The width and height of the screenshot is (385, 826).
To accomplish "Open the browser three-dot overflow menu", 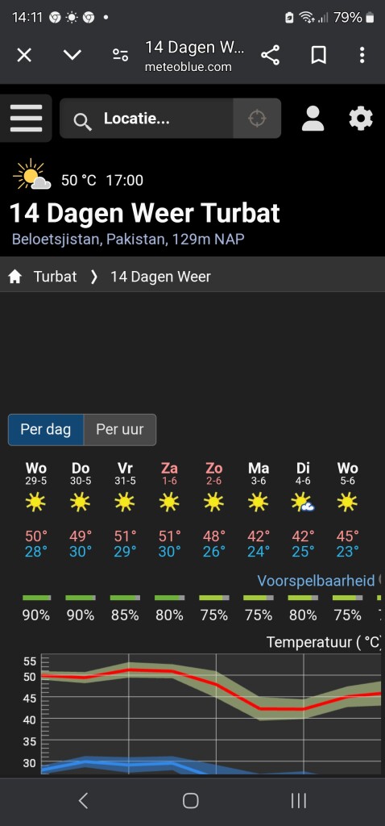I will (x=362, y=55).
